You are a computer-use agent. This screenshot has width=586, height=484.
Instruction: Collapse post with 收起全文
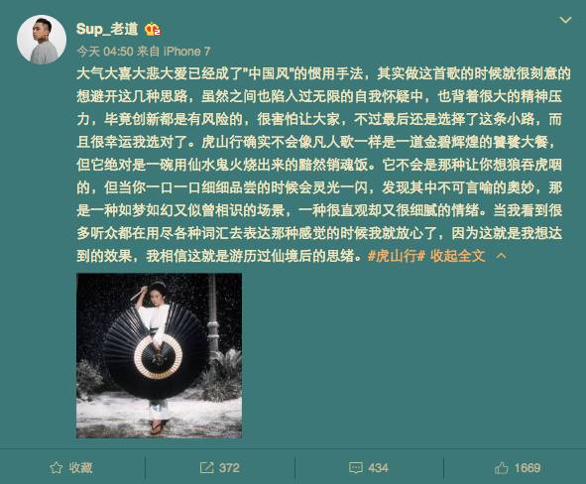point(457,256)
